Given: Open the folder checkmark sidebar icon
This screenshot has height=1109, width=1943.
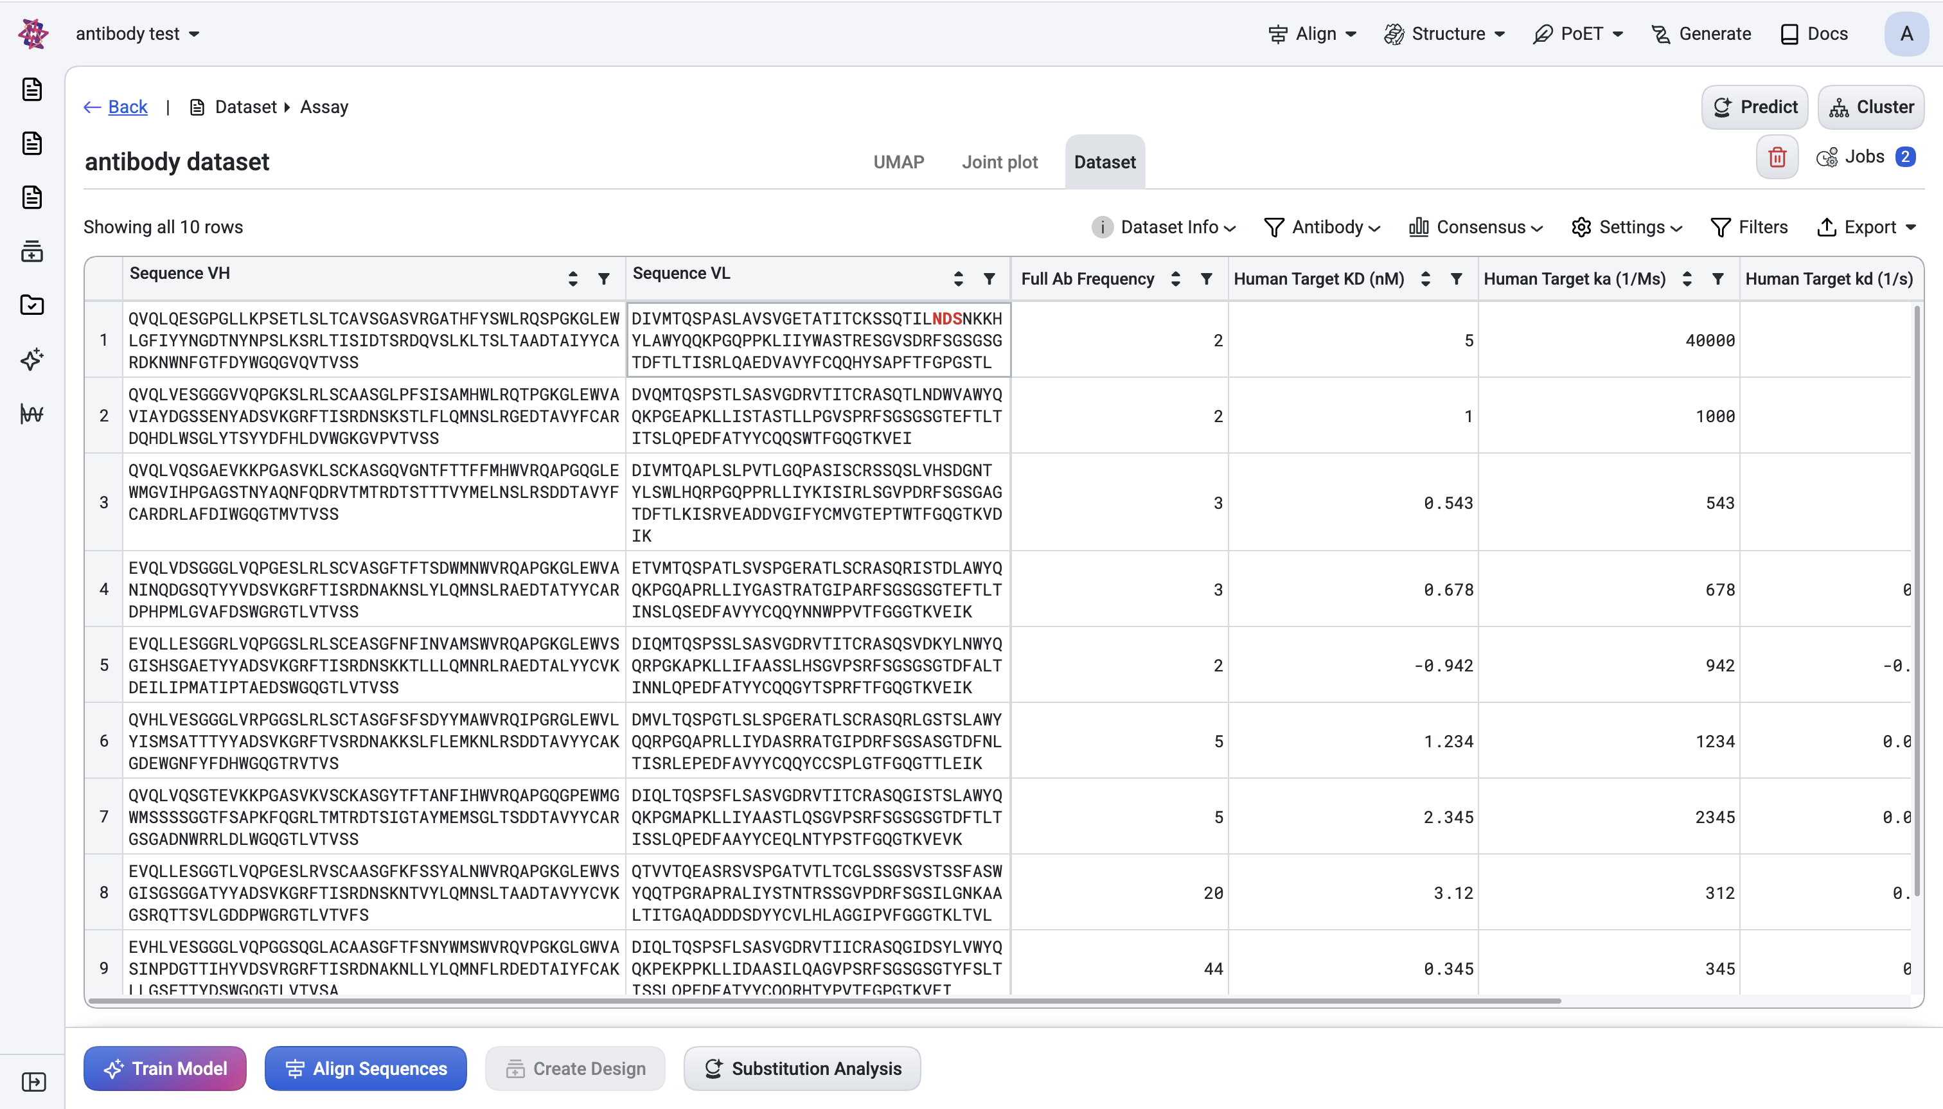Looking at the screenshot, I should pyautogui.click(x=32, y=305).
